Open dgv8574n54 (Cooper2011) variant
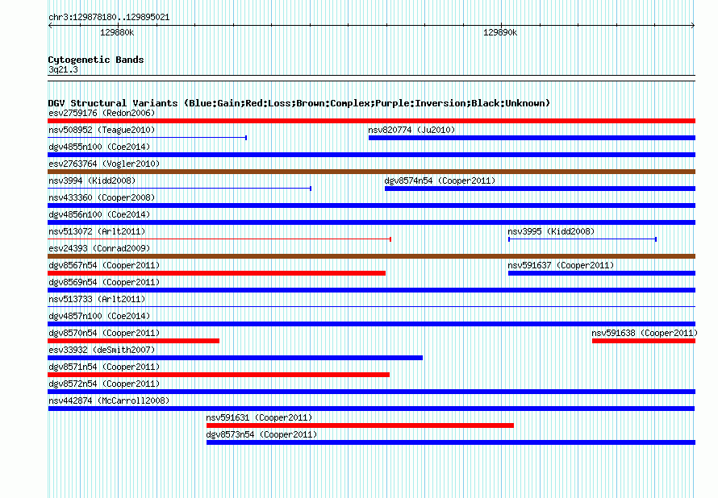Screen dimensions: 718x498 click(440, 181)
